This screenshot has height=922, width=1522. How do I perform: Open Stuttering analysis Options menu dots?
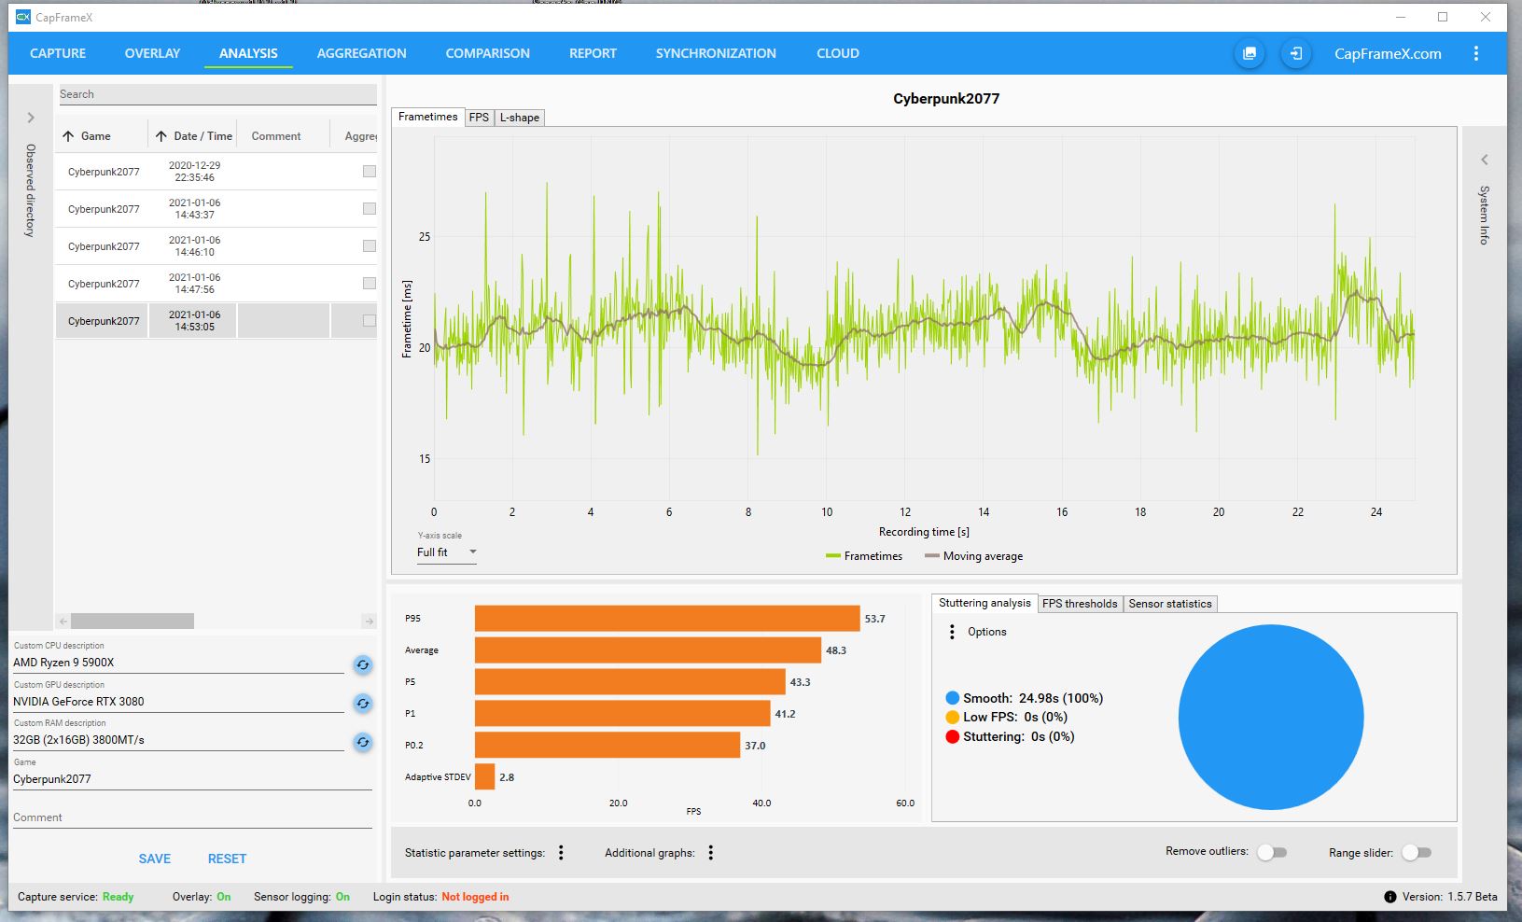pyautogui.click(x=952, y=632)
